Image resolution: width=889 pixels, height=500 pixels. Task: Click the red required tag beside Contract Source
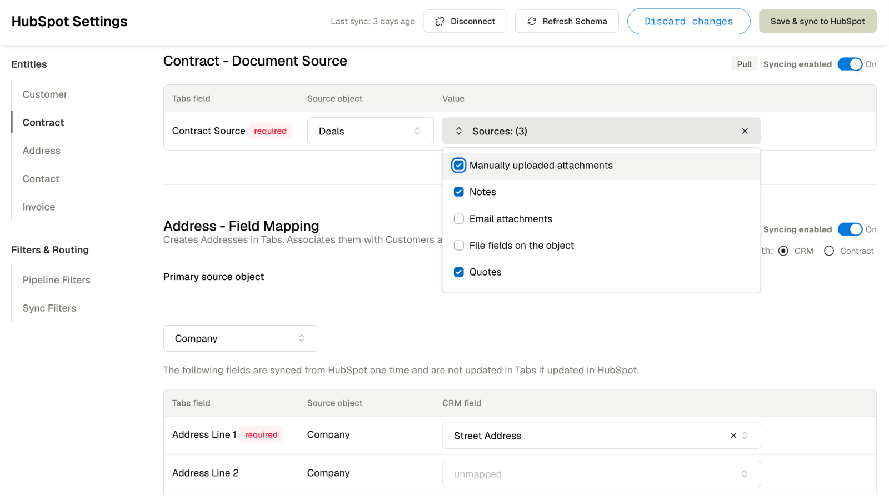point(271,131)
